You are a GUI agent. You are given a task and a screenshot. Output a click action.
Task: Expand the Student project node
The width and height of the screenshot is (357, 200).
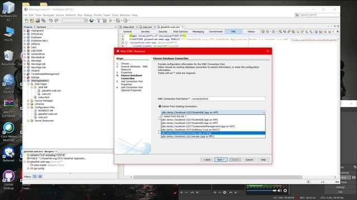(x=25, y=71)
